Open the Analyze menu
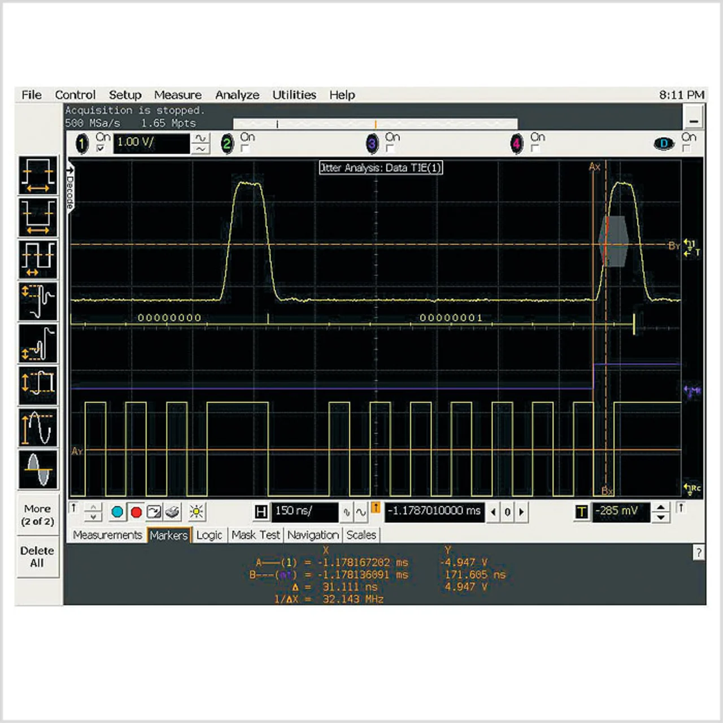Viewport: 723px width, 723px height. (237, 95)
